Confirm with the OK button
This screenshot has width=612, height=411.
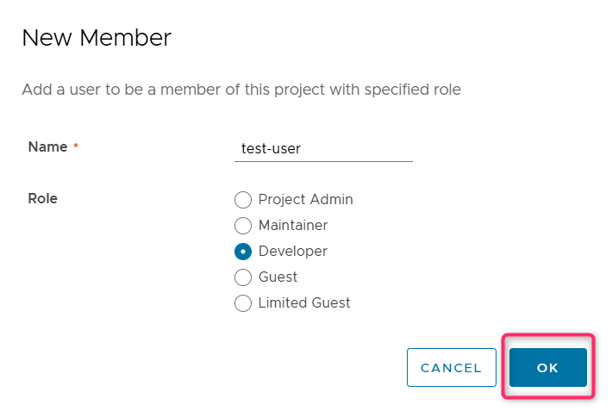(548, 368)
